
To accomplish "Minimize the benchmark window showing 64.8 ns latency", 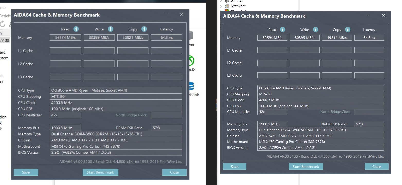I will click(x=368, y=15).
